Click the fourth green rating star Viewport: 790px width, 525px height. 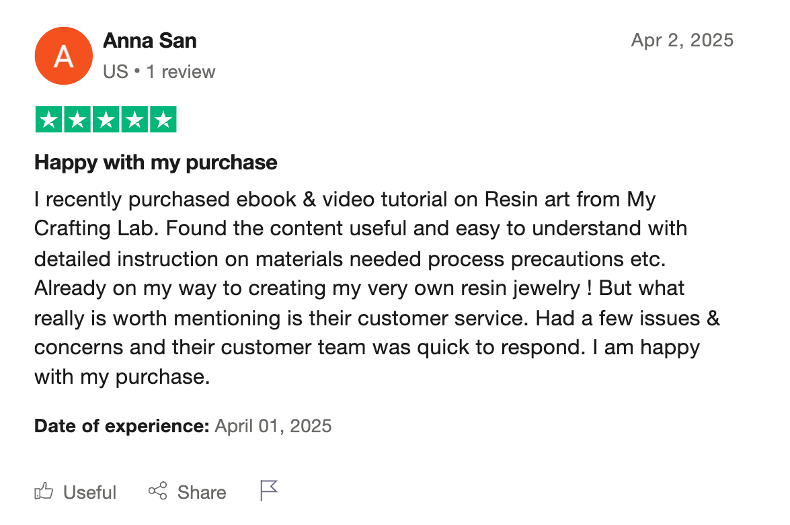tap(134, 120)
